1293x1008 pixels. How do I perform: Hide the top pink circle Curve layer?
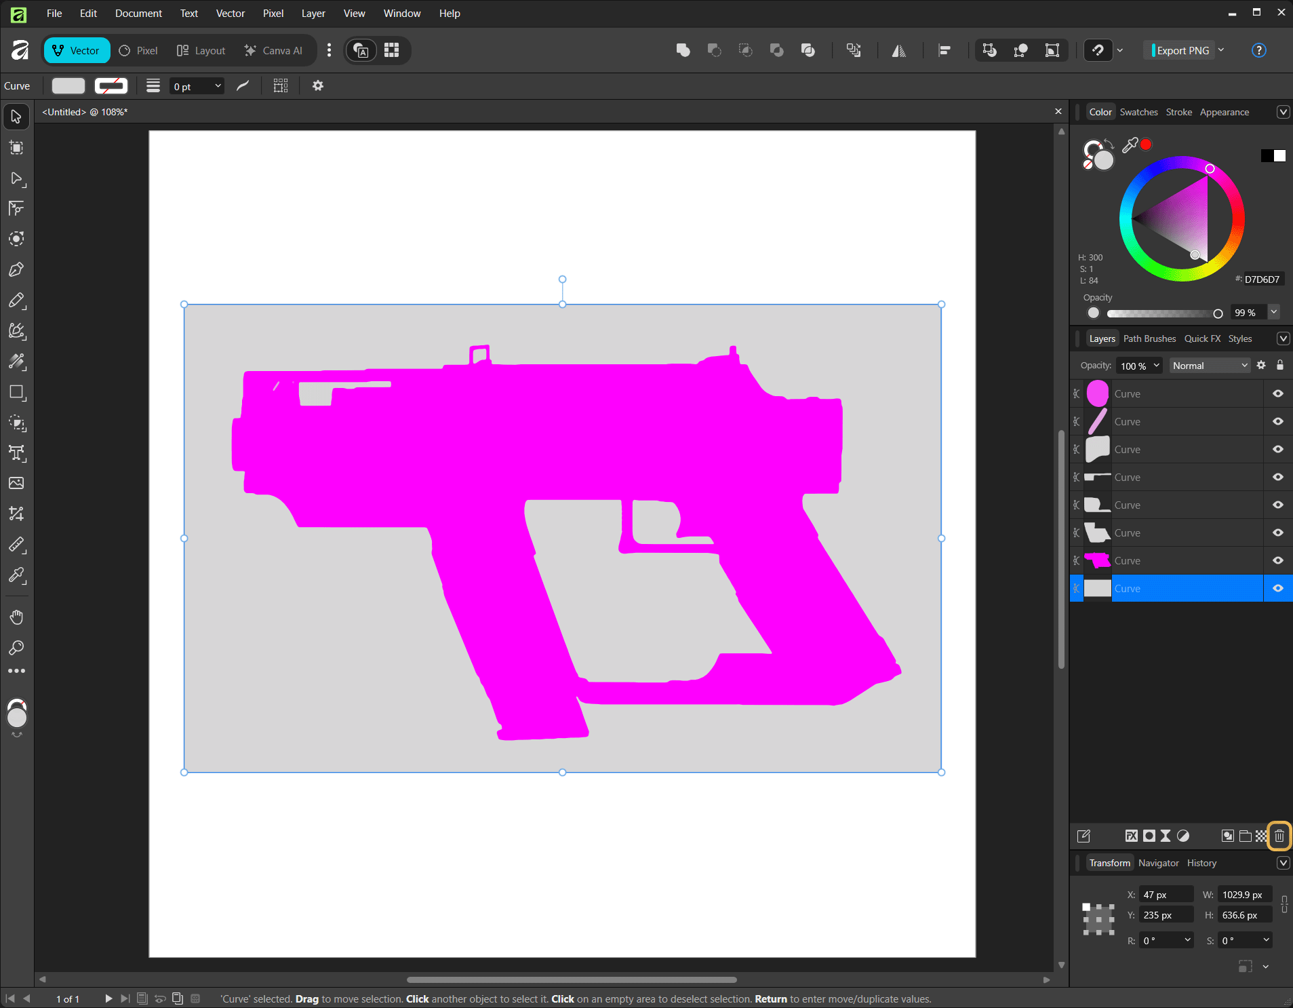click(1278, 393)
